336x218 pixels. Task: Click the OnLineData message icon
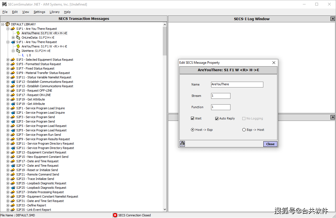click(18, 38)
